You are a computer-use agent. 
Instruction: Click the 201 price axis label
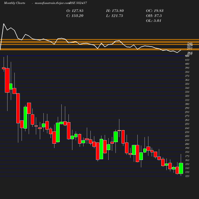(187, 144)
